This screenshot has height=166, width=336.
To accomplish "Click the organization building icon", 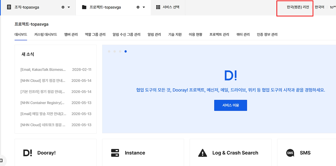I will [x=9, y=7].
